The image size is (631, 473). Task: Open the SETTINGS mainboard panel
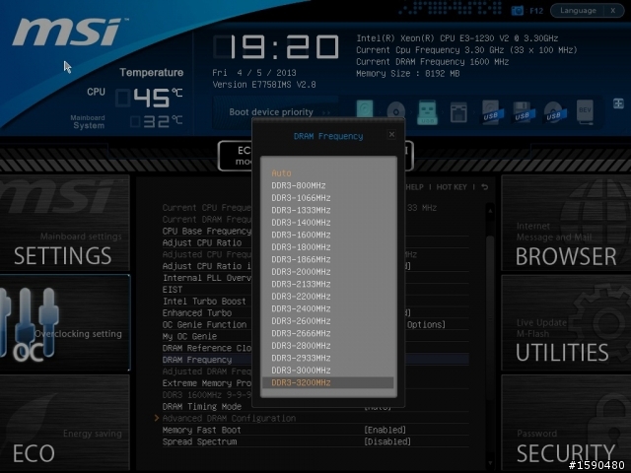(x=65, y=224)
